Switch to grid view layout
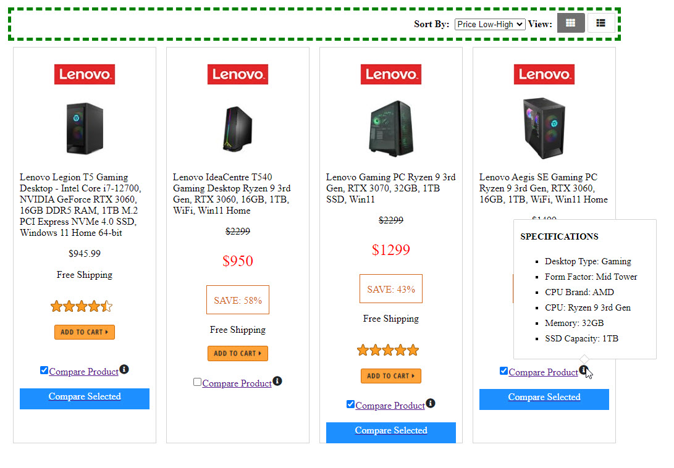 570,23
